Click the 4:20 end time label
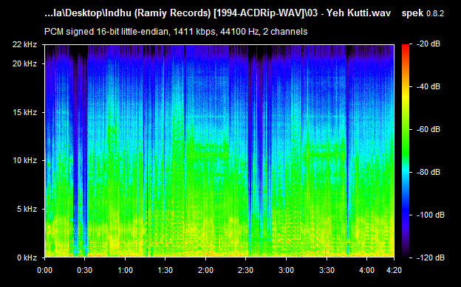The height and width of the screenshot is (287, 461). click(x=394, y=270)
